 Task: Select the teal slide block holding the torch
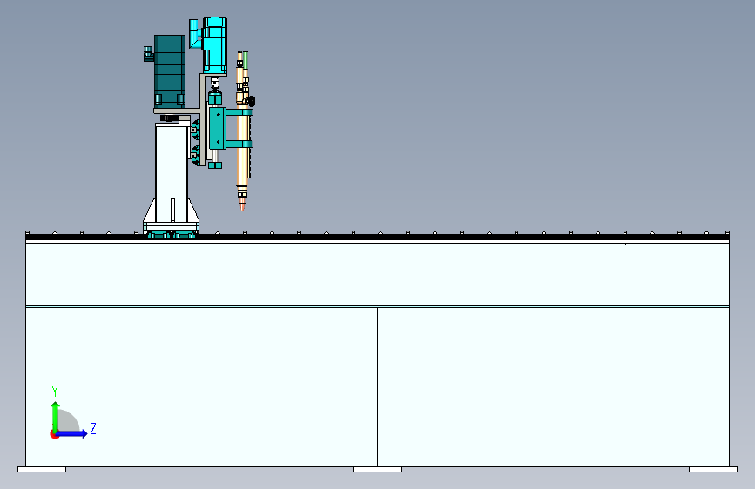pos(217,128)
